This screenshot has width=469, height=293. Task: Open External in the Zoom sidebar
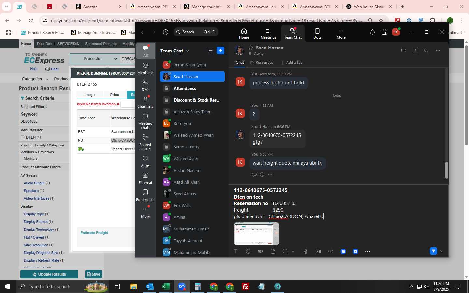coord(145,178)
